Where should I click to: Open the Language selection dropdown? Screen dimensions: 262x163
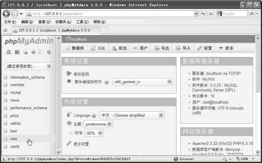pos(132,115)
